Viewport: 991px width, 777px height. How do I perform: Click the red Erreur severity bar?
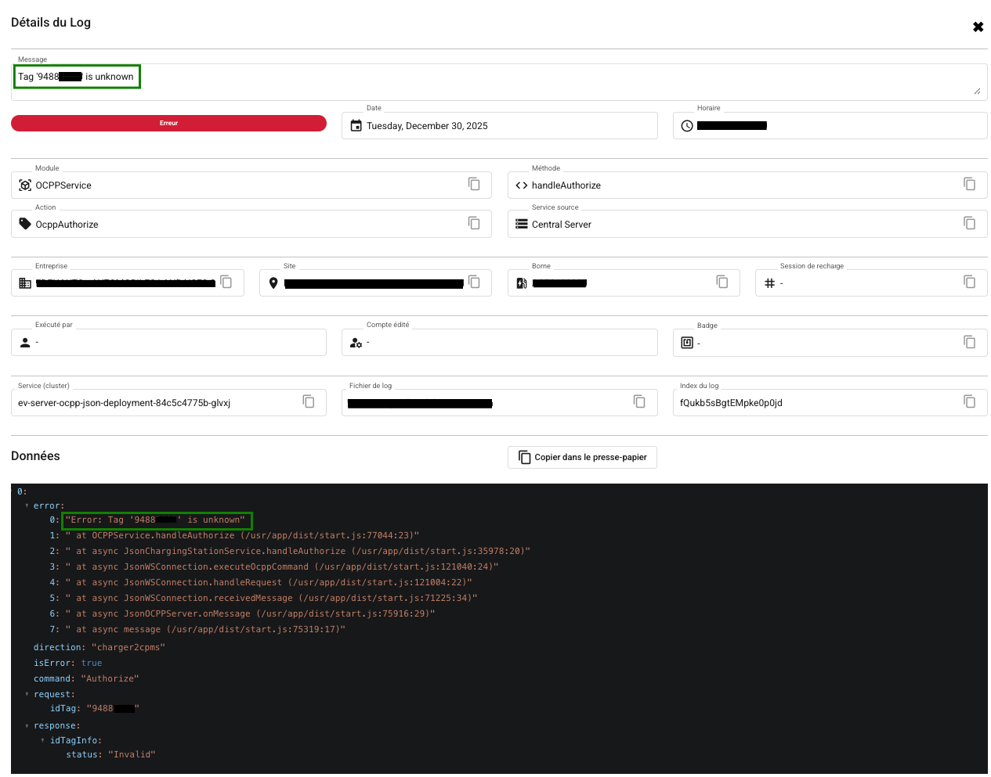tap(168, 124)
